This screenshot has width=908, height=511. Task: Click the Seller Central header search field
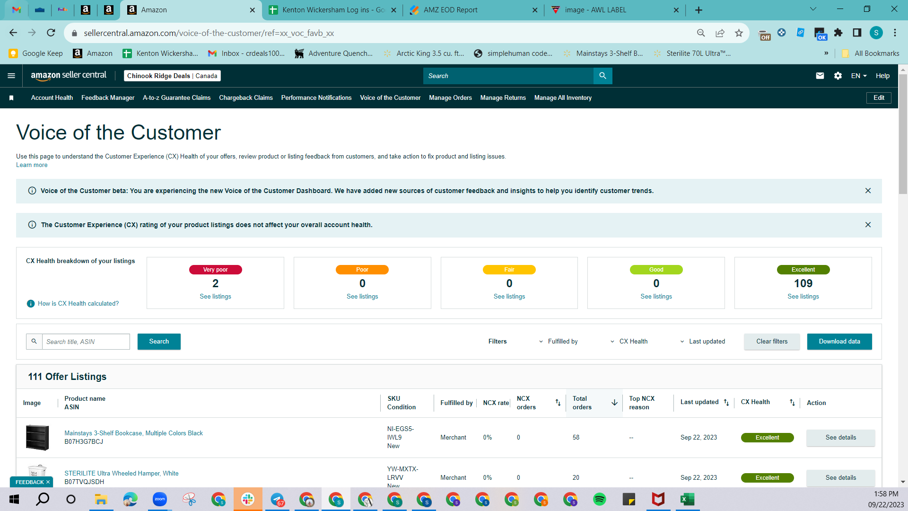(x=508, y=76)
